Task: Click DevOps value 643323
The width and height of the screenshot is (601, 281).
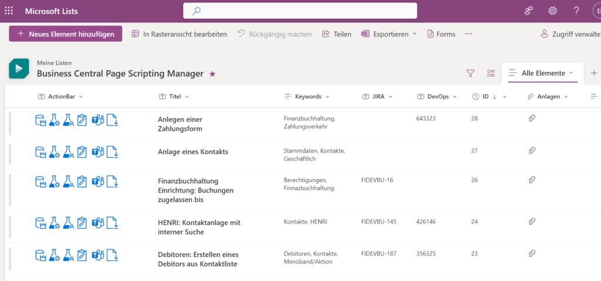Action: [x=426, y=119]
